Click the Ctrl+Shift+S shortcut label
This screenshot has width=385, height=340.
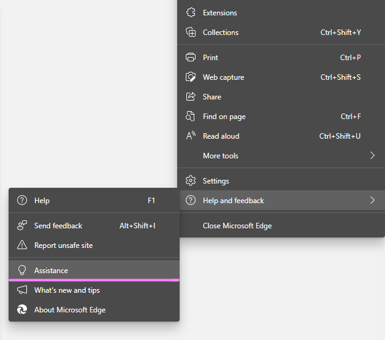pyautogui.click(x=341, y=77)
